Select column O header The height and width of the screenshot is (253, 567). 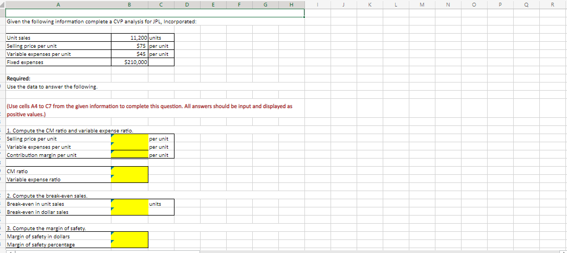point(473,5)
